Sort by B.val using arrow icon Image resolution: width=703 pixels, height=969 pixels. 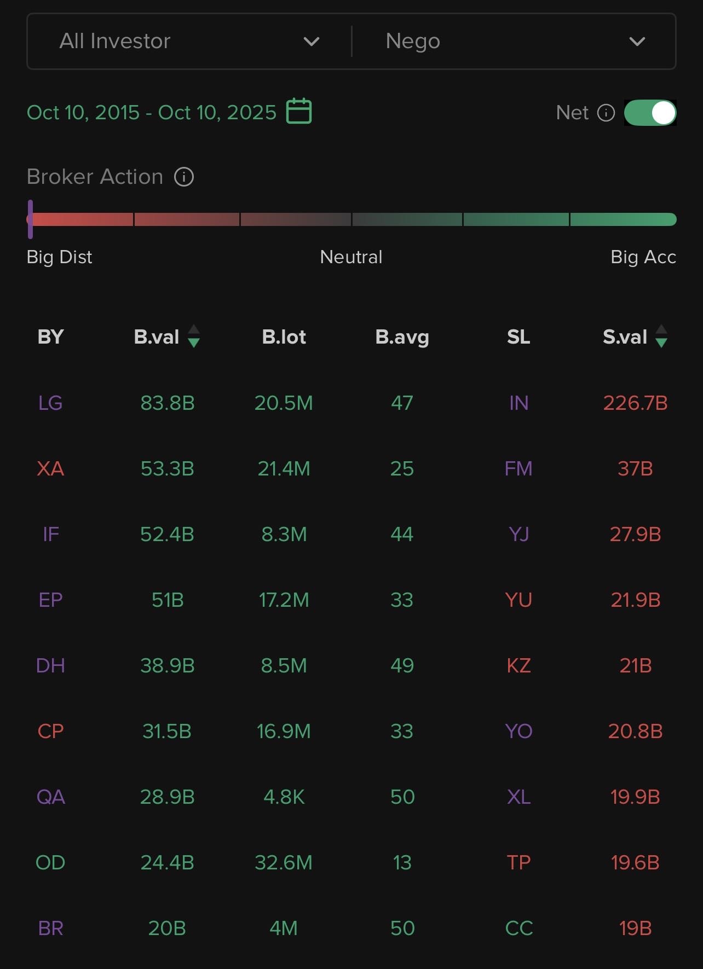point(194,336)
